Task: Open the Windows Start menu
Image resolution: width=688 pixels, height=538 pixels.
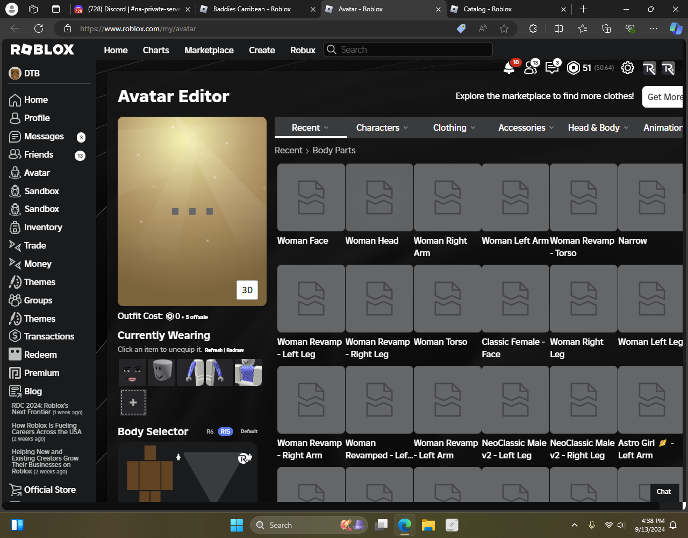Action: pyautogui.click(x=236, y=525)
